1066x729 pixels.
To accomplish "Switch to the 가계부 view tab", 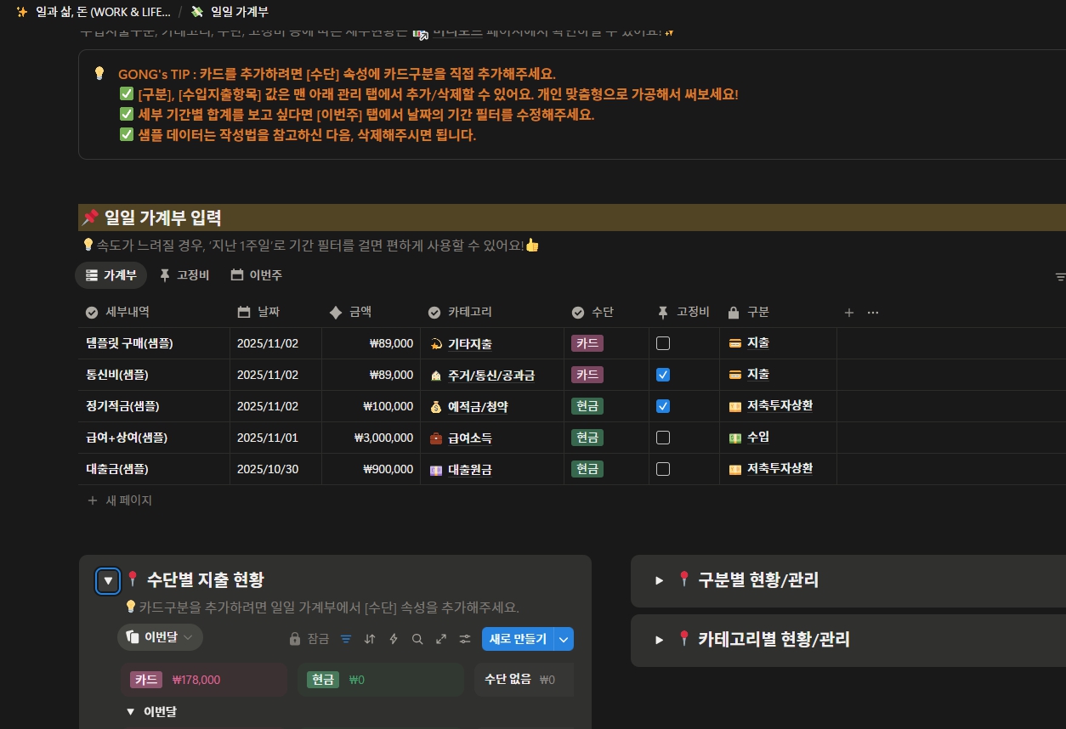I will (x=111, y=275).
